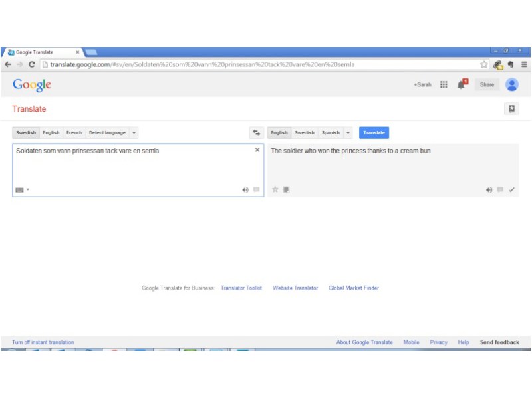Star the translation to save it
The height and width of the screenshot is (398, 532).
click(x=275, y=190)
